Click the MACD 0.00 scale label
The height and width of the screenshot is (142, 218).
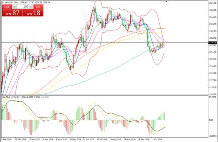pos(211,120)
